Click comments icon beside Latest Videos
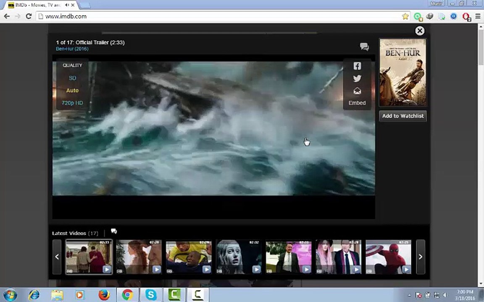This screenshot has height=302, width=484. 114,232
